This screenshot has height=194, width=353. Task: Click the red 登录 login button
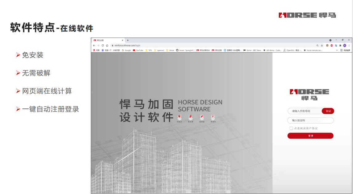click(310, 135)
